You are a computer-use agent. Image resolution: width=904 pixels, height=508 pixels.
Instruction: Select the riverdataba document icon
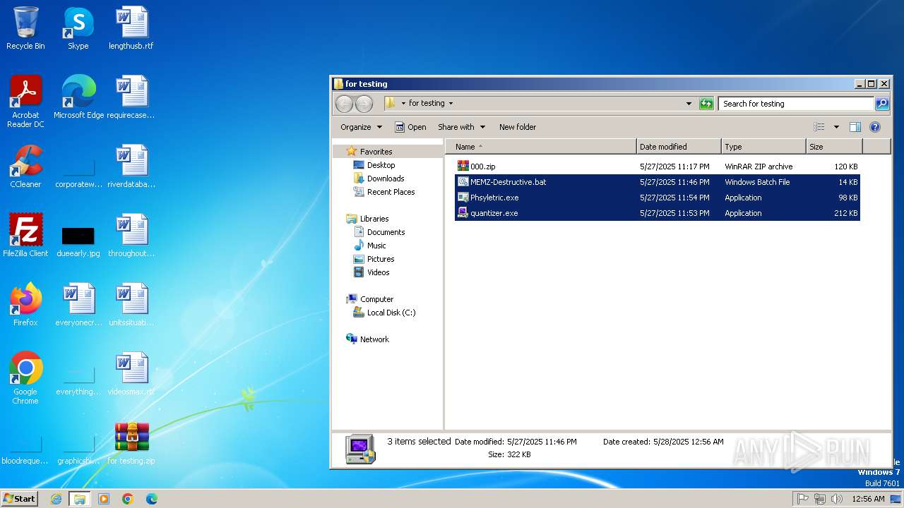(131, 167)
